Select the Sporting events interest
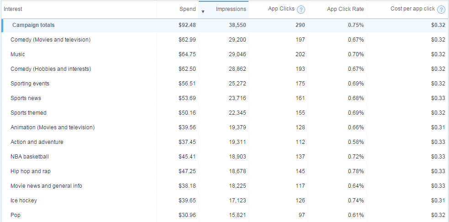Image resolution: width=449 pixels, height=222 pixels. 30,84
